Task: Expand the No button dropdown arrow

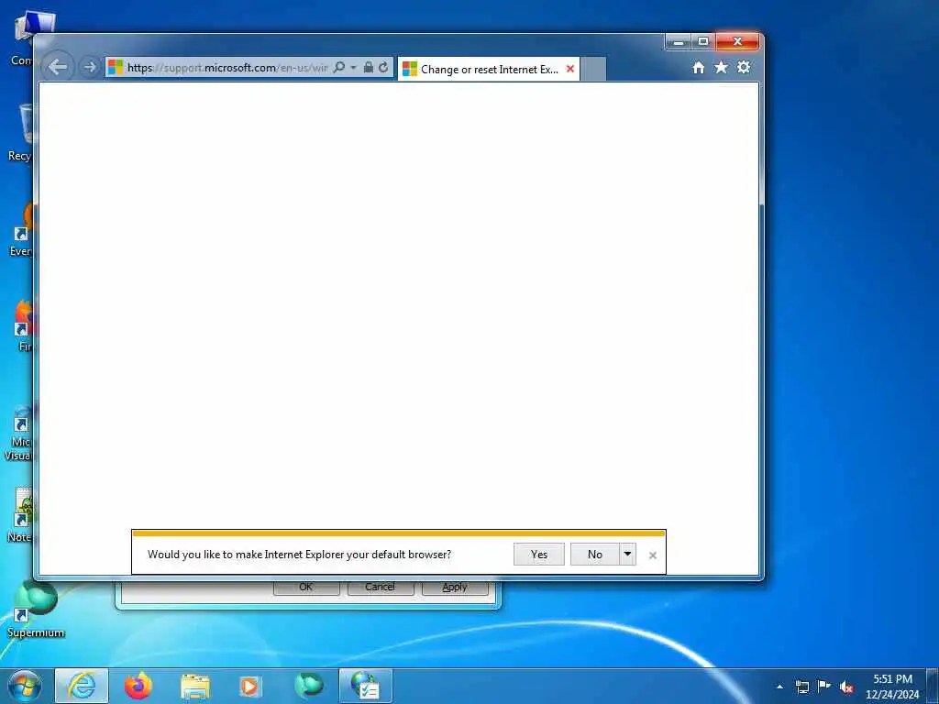Action: [x=627, y=555]
